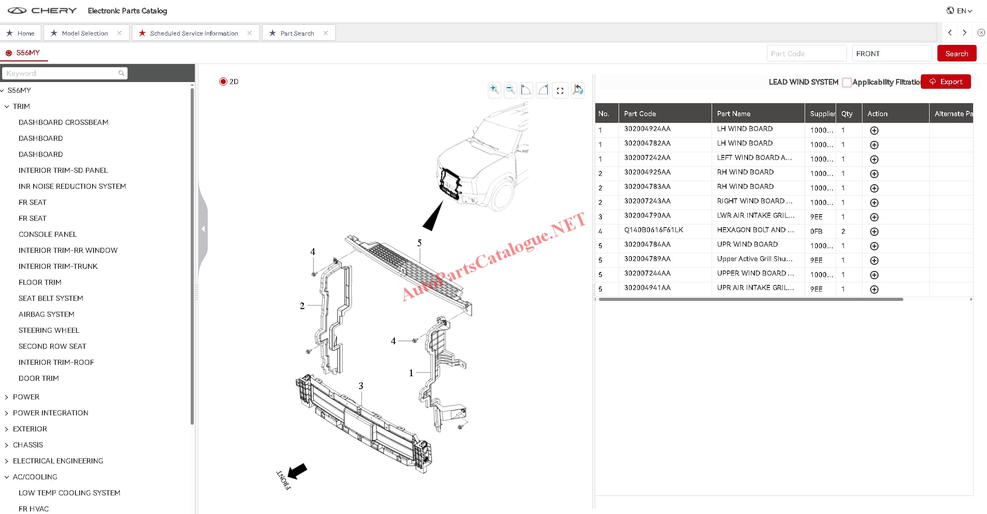Add part 302004783AA using its plus icon
This screenshot has width=987, height=514.
click(874, 188)
